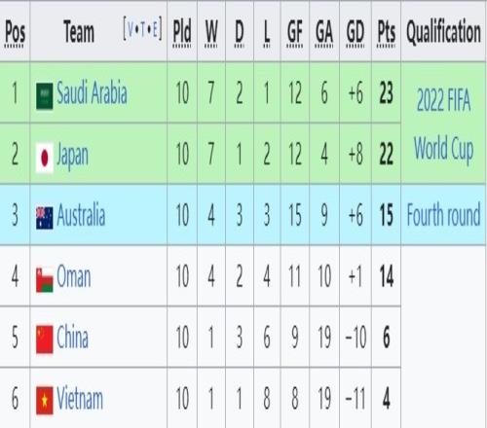Visit the China team link
Viewport: 487px width, 428px height.
pos(72,337)
